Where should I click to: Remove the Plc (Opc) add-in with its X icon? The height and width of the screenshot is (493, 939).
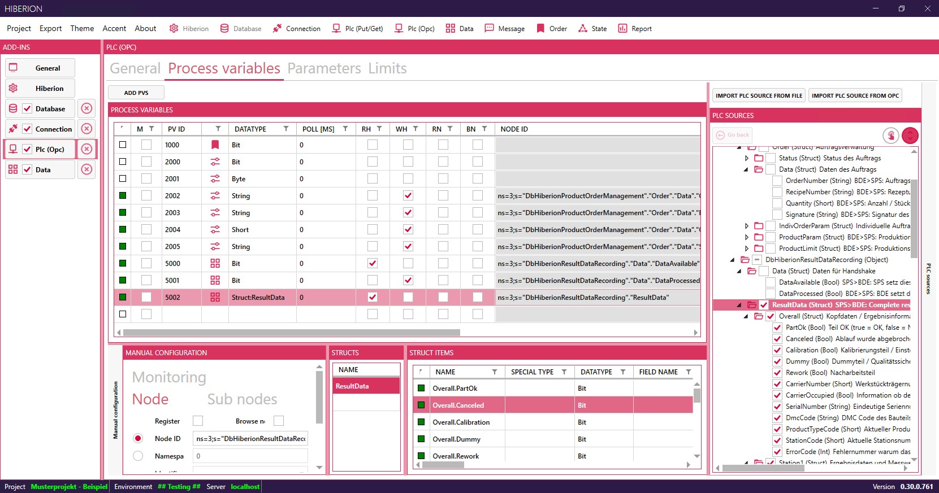pyautogui.click(x=86, y=149)
